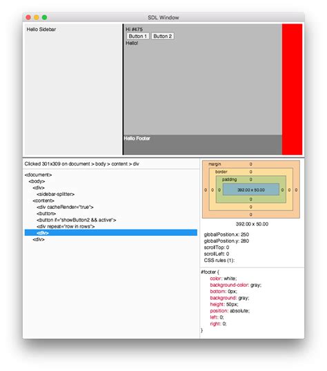Viewport: 327px width, 371px height.
Task: Click the CSS rules (1): label
Action: click(219, 260)
